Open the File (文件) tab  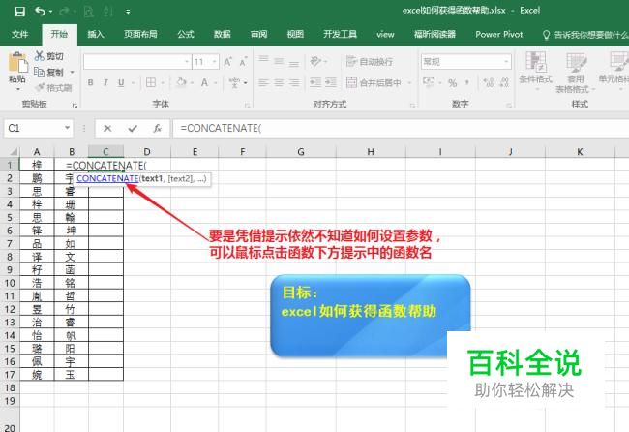click(19, 34)
